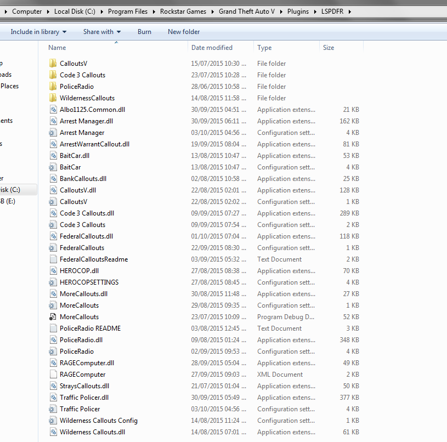Click the Program Debug D... type cell
Viewport: 447px width, 442px height.
coord(286,317)
